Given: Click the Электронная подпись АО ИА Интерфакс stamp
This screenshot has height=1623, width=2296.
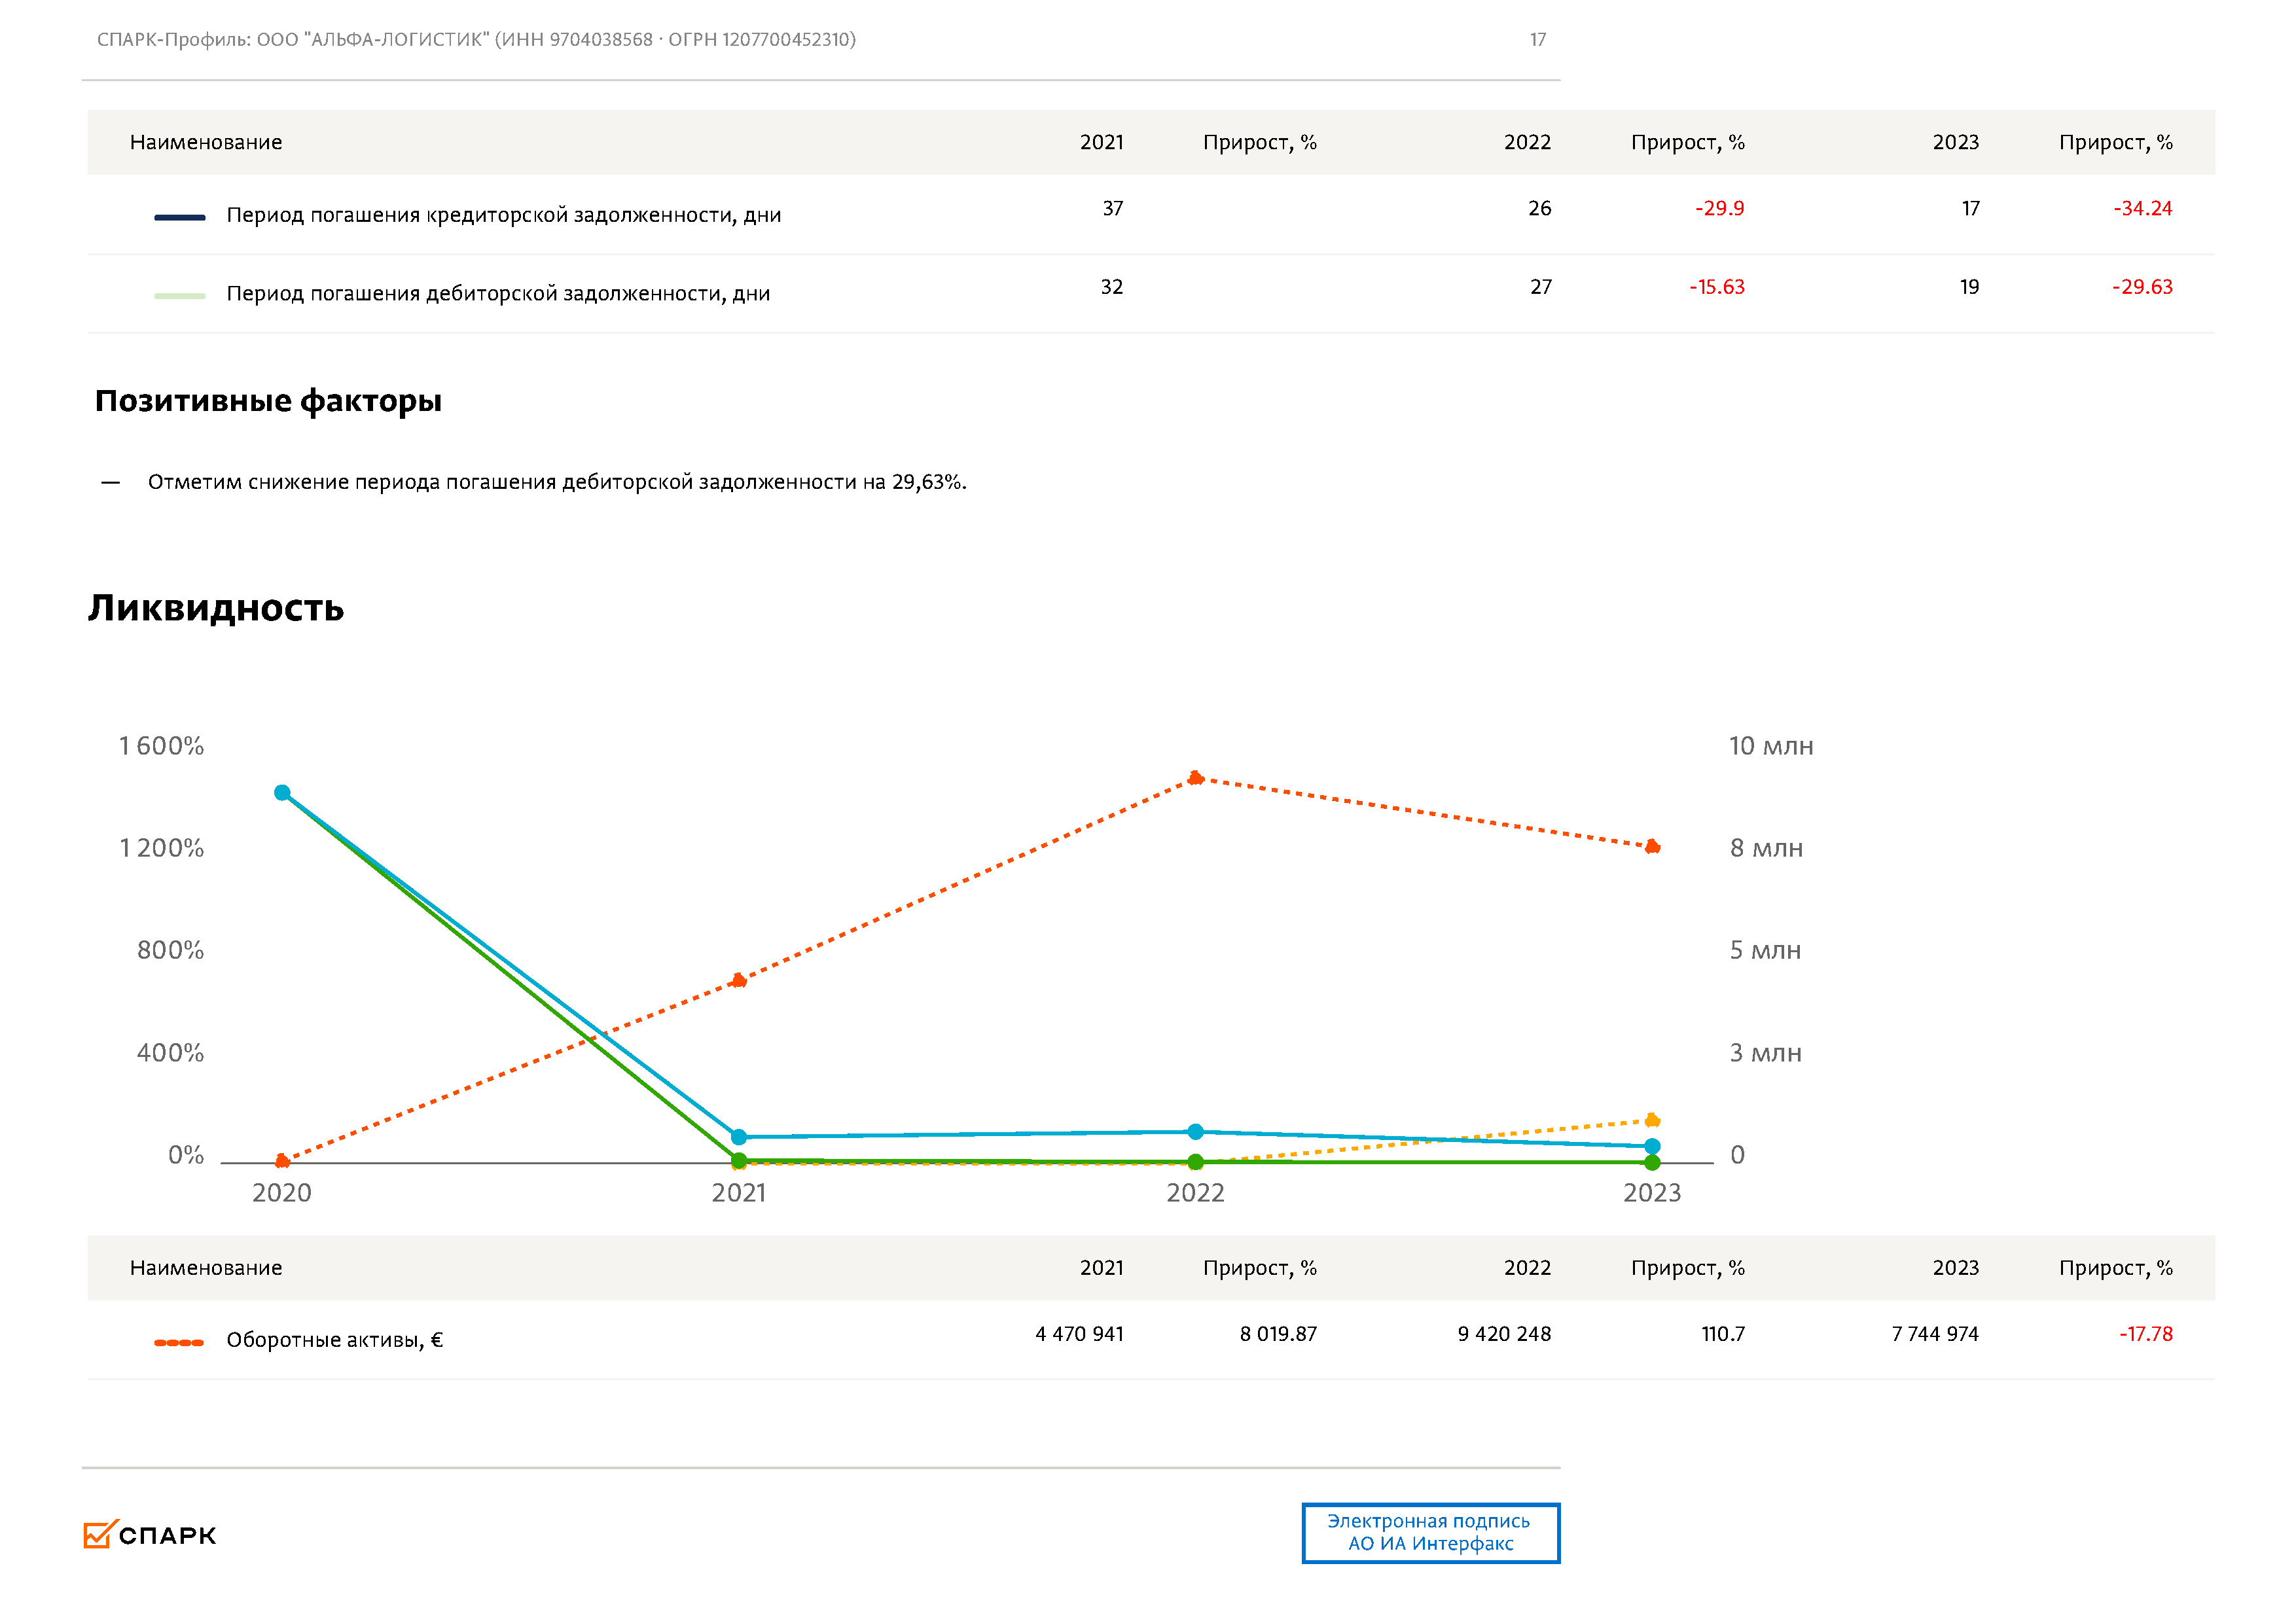Looking at the screenshot, I should 1430,1532.
